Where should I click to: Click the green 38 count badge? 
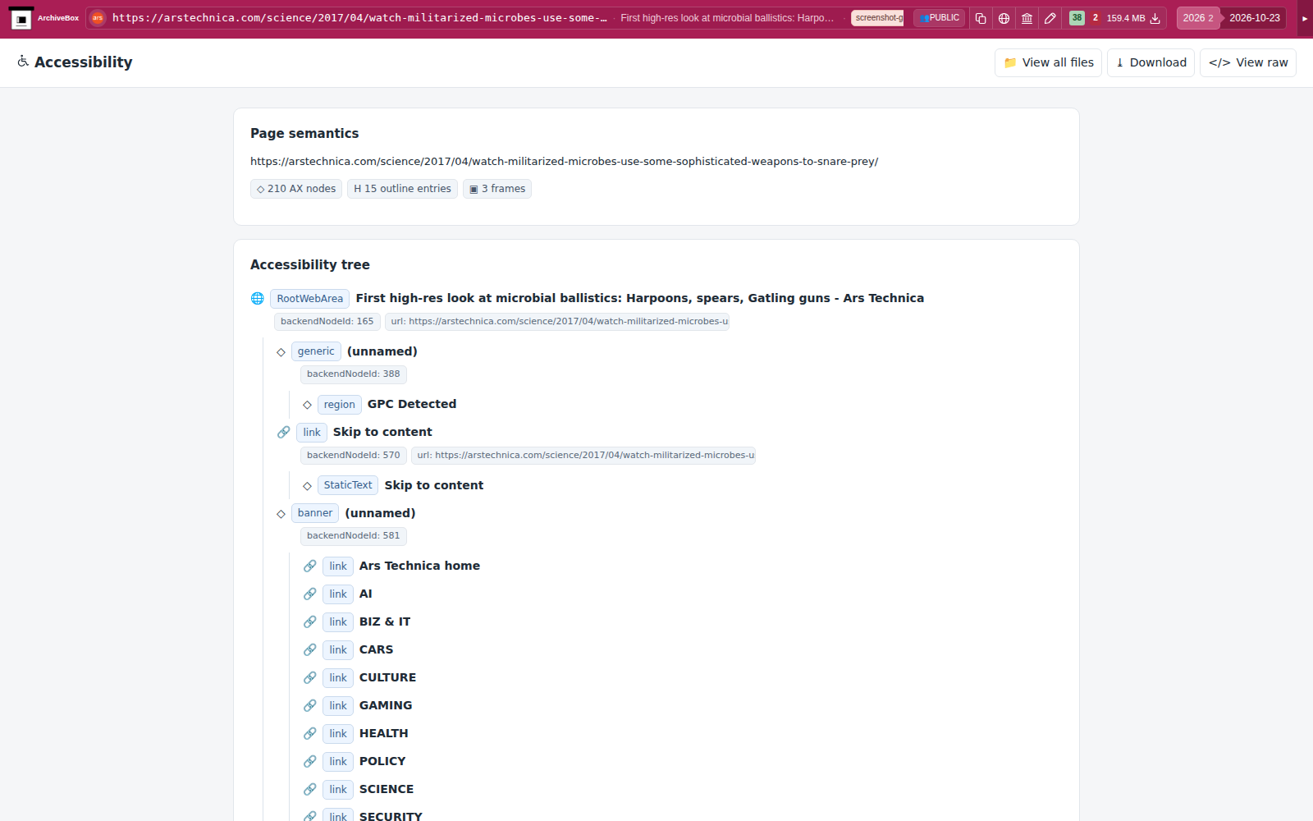(1077, 18)
